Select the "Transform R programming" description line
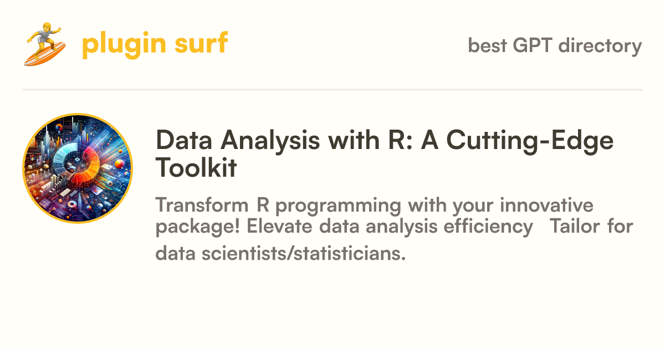The width and height of the screenshot is (665, 349). click(375, 206)
